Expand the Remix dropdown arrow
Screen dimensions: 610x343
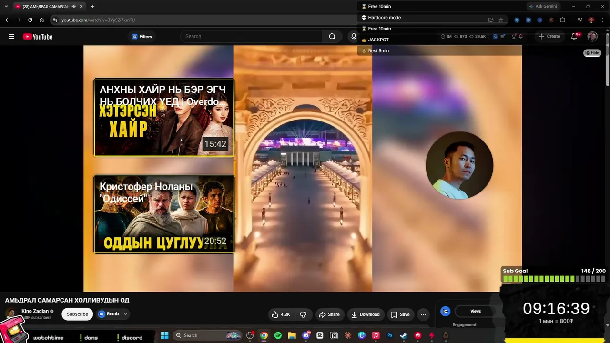(x=126, y=314)
